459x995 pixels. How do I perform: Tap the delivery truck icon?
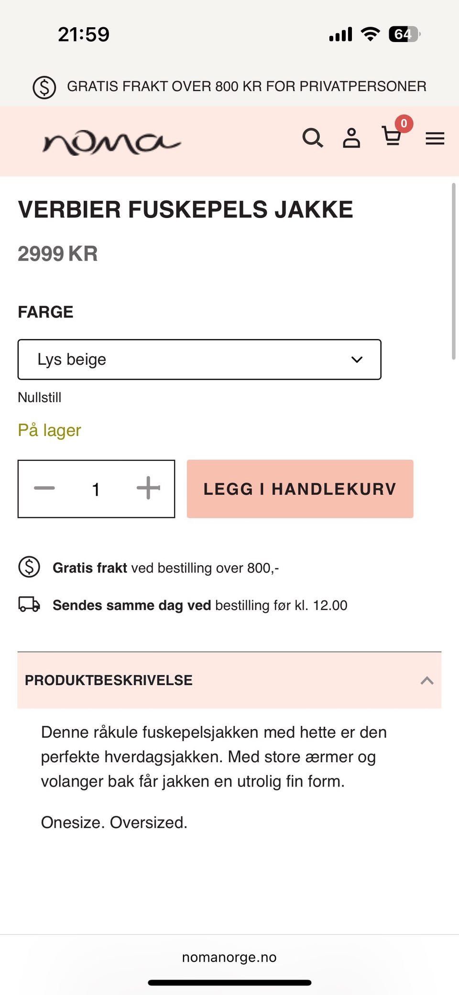point(29,604)
